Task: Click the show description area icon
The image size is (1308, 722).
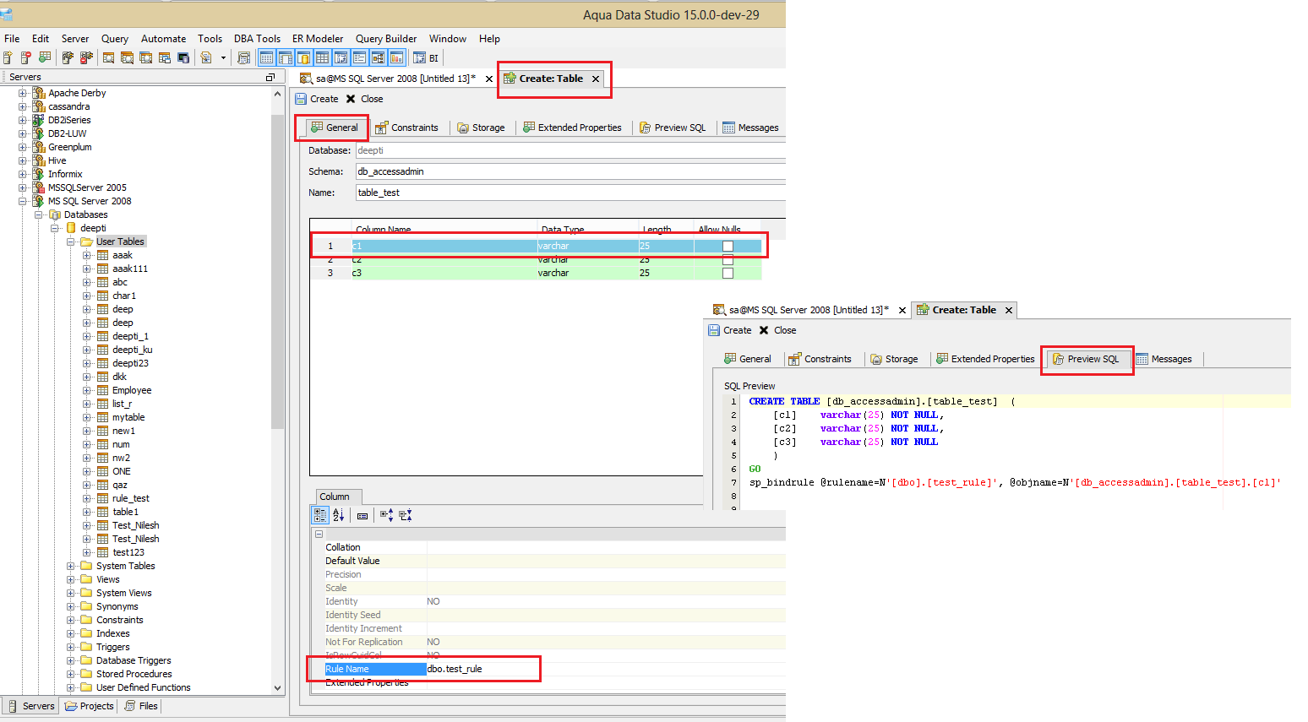Action: (362, 515)
